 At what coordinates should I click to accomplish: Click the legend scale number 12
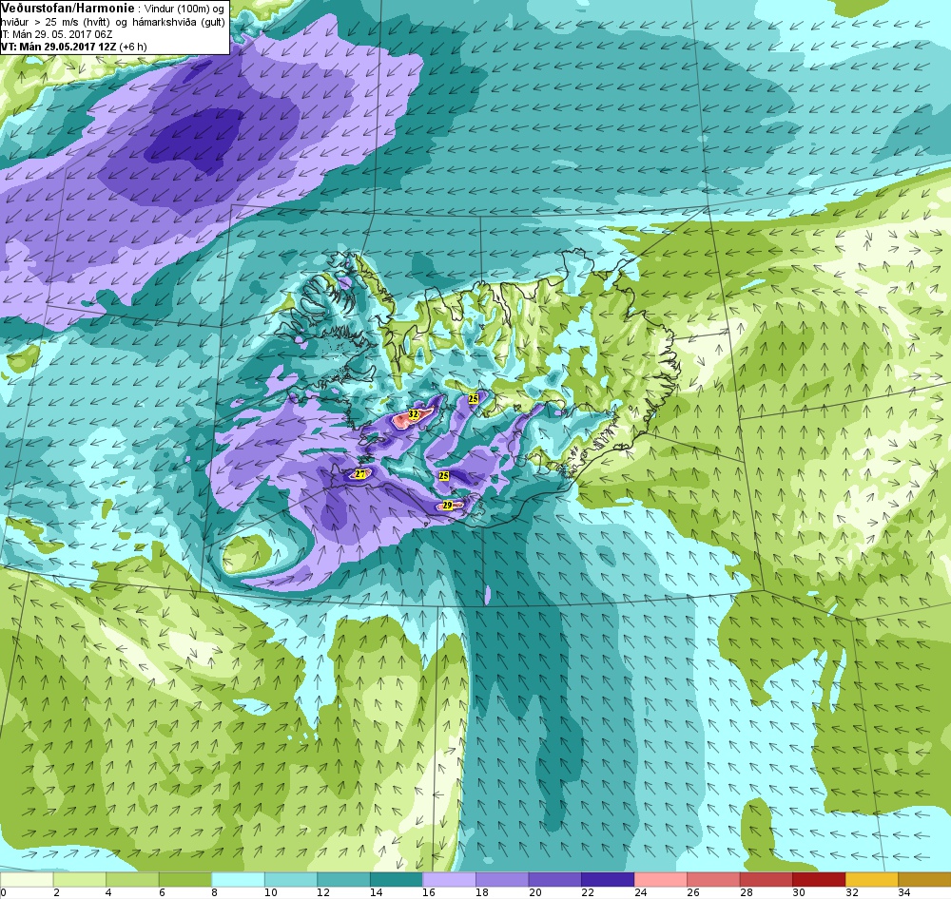pos(323,892)
